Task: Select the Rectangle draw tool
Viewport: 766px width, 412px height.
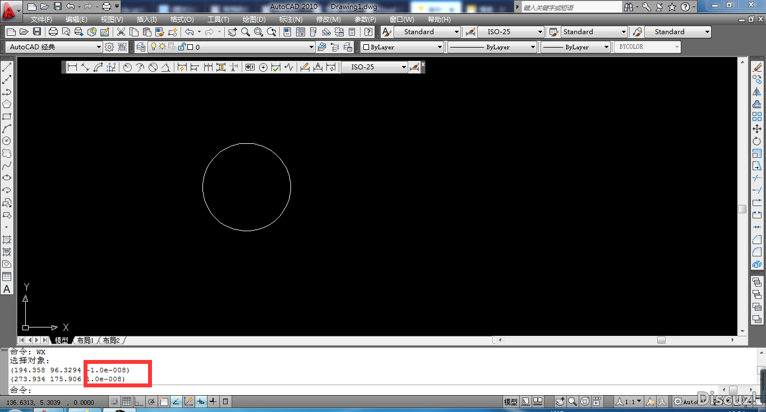Action: [x=7, y=116]
